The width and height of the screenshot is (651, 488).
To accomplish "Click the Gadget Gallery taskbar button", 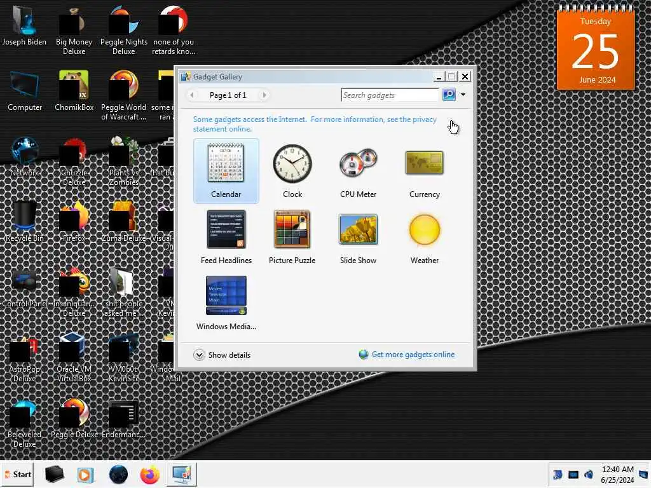I will point(182,474).
